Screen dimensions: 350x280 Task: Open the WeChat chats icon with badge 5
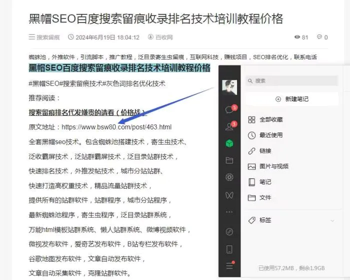pyautogui.click(x=231, y=109)
